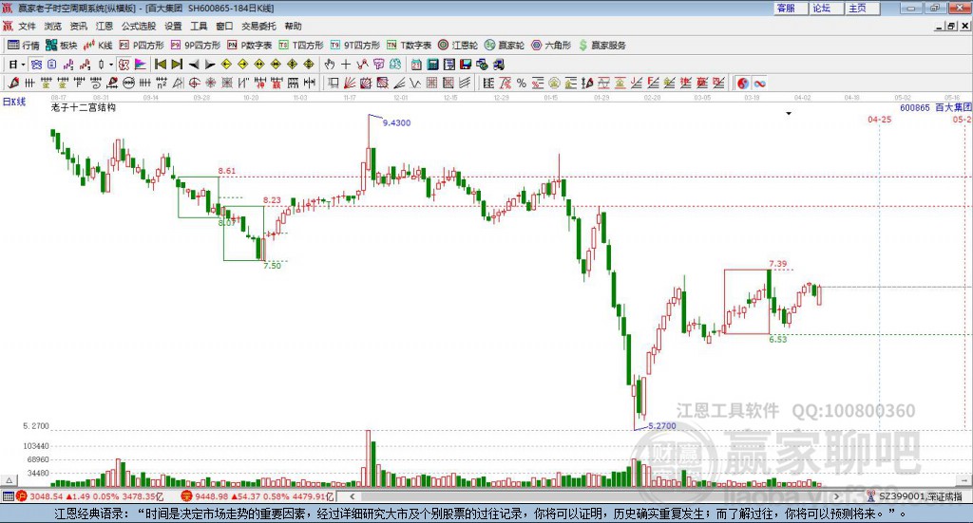The image size is (973, 523).
Task: Switch to the K线 candlestick chart
Action: (x=98, y=46)
